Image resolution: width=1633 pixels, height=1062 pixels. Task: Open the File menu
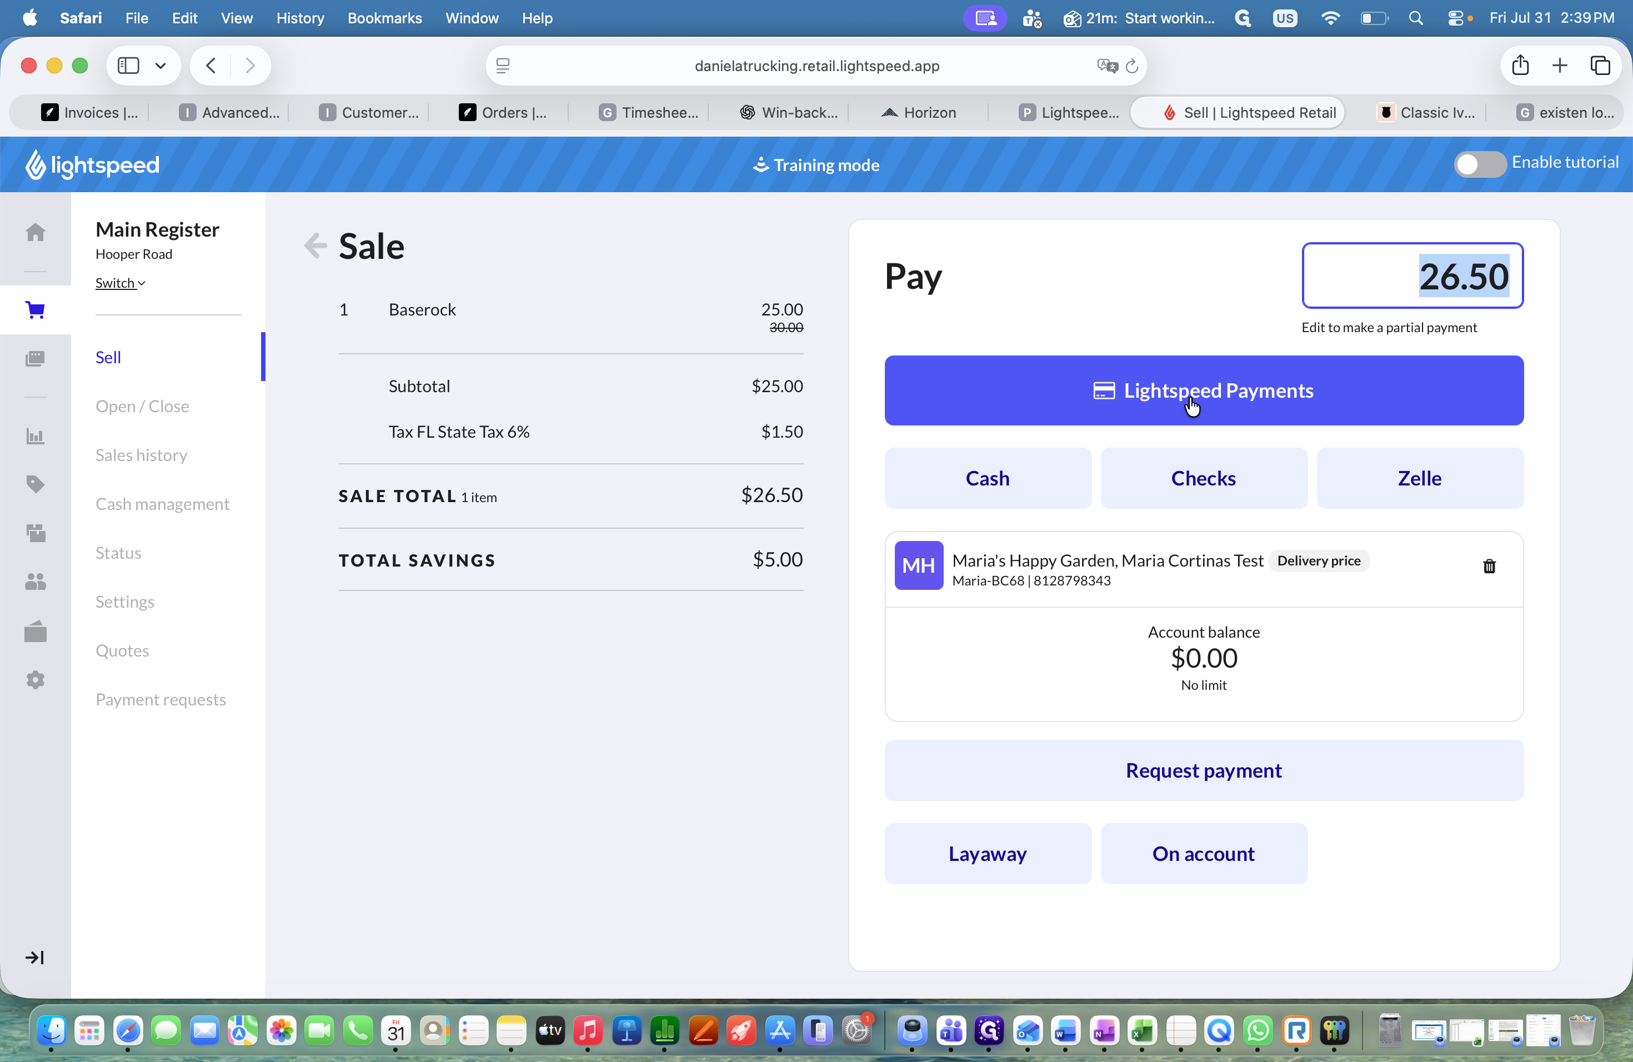pyautogui.click(x=137, y=18)
